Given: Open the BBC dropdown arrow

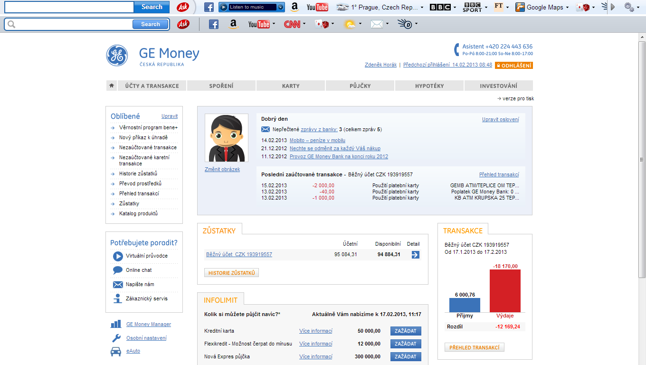Looking at the screenshot, I should tap(455, 8).
